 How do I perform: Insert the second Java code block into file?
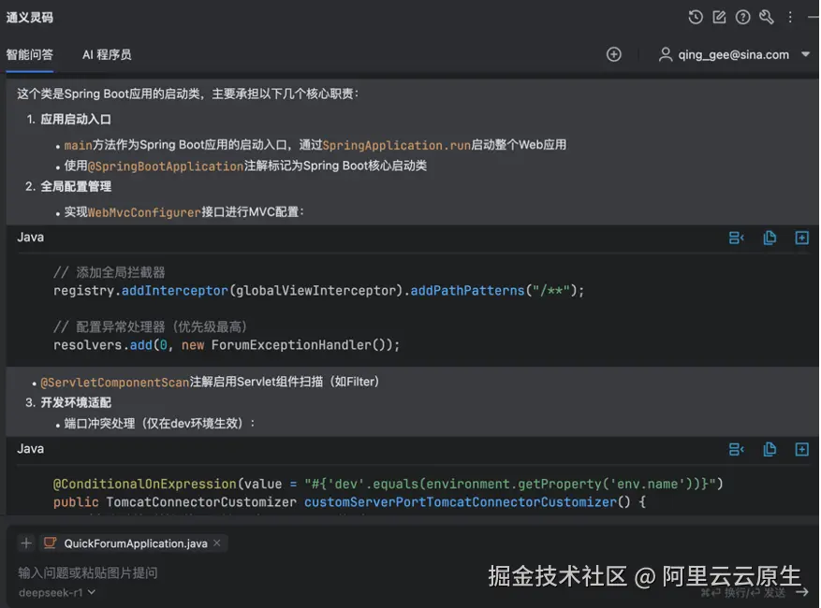tap(801, 450)
